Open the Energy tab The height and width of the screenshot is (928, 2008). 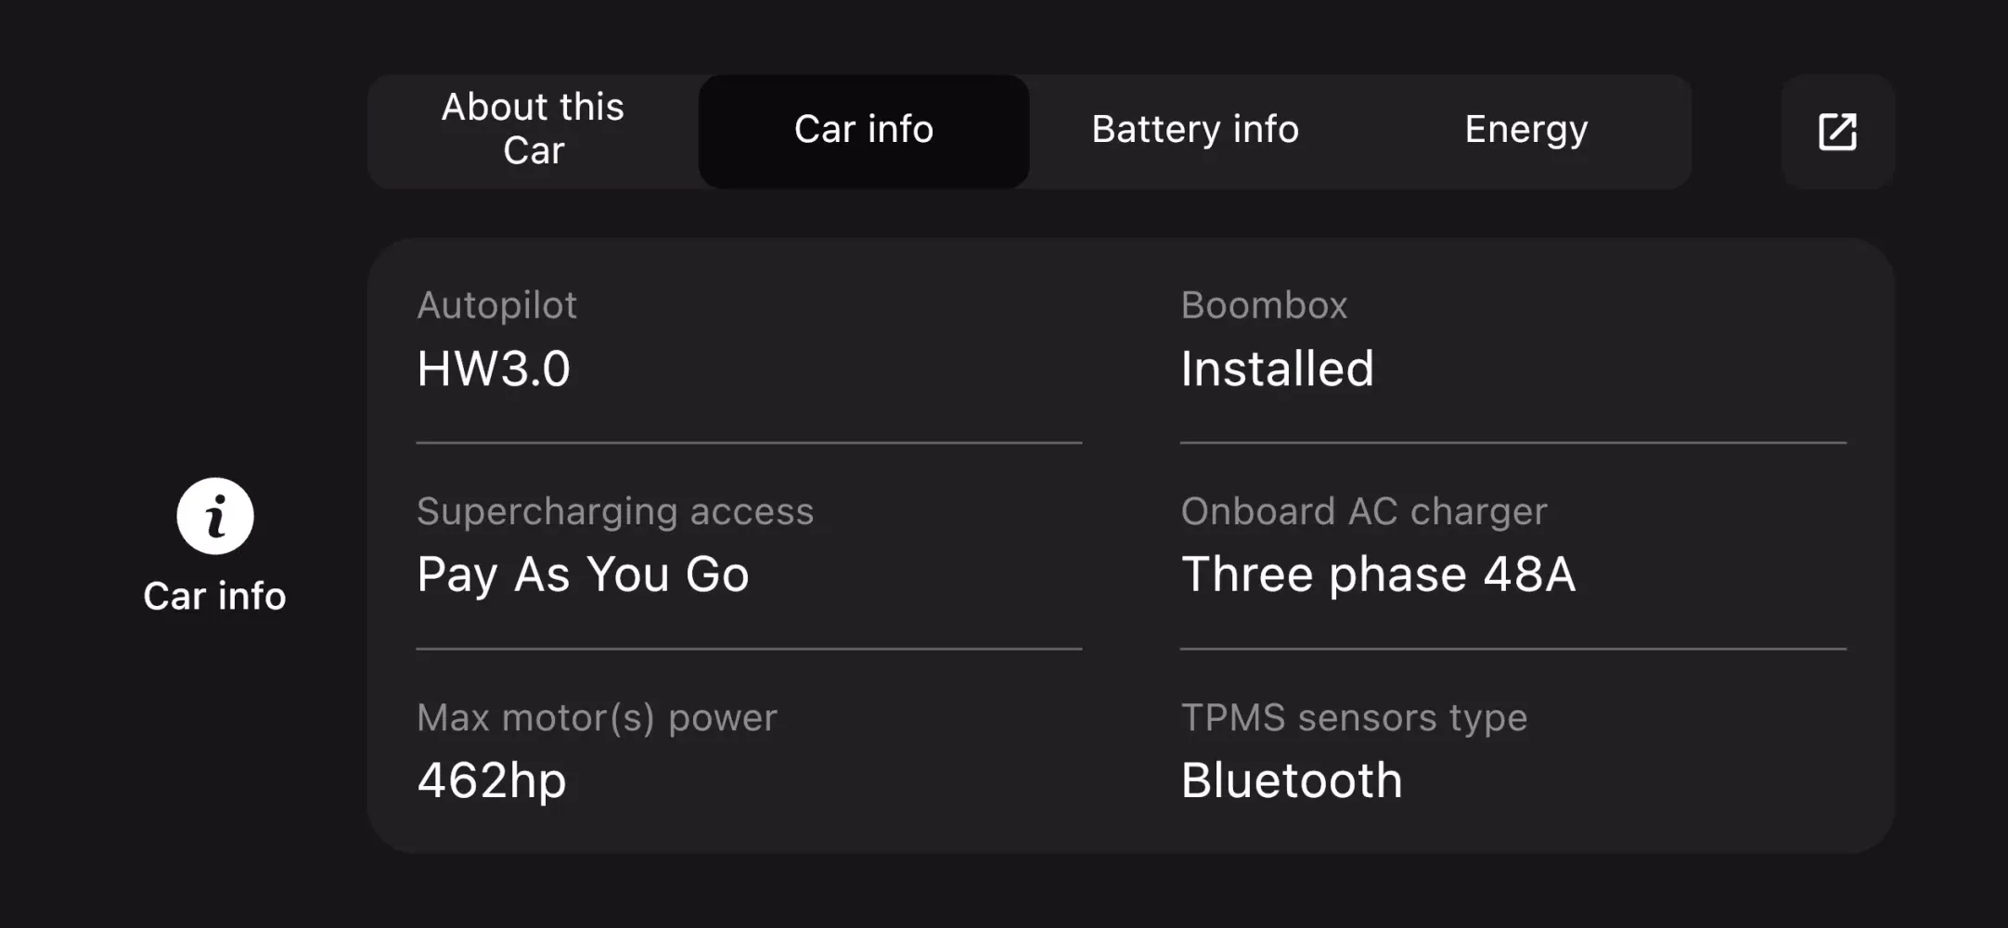[1525, 130]
